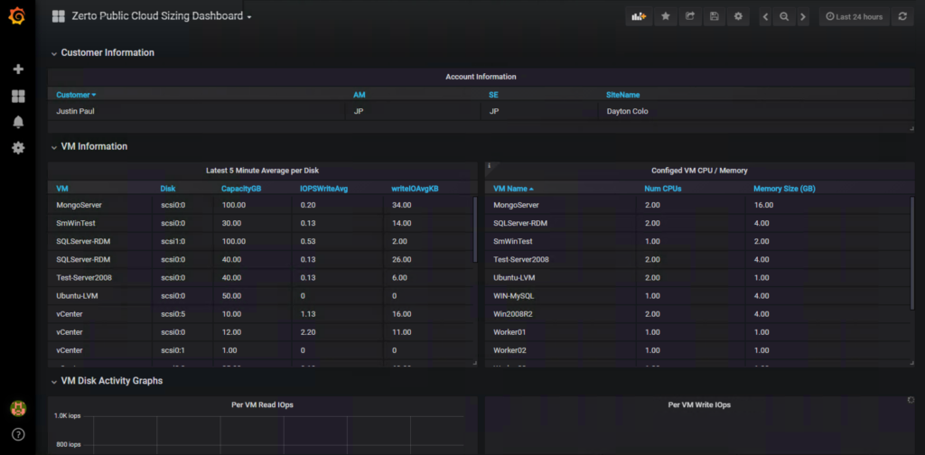This screenshot has height=455, width=925.
Task: Click Worker02 in the CPU table
Action: (x=509, y=350)
